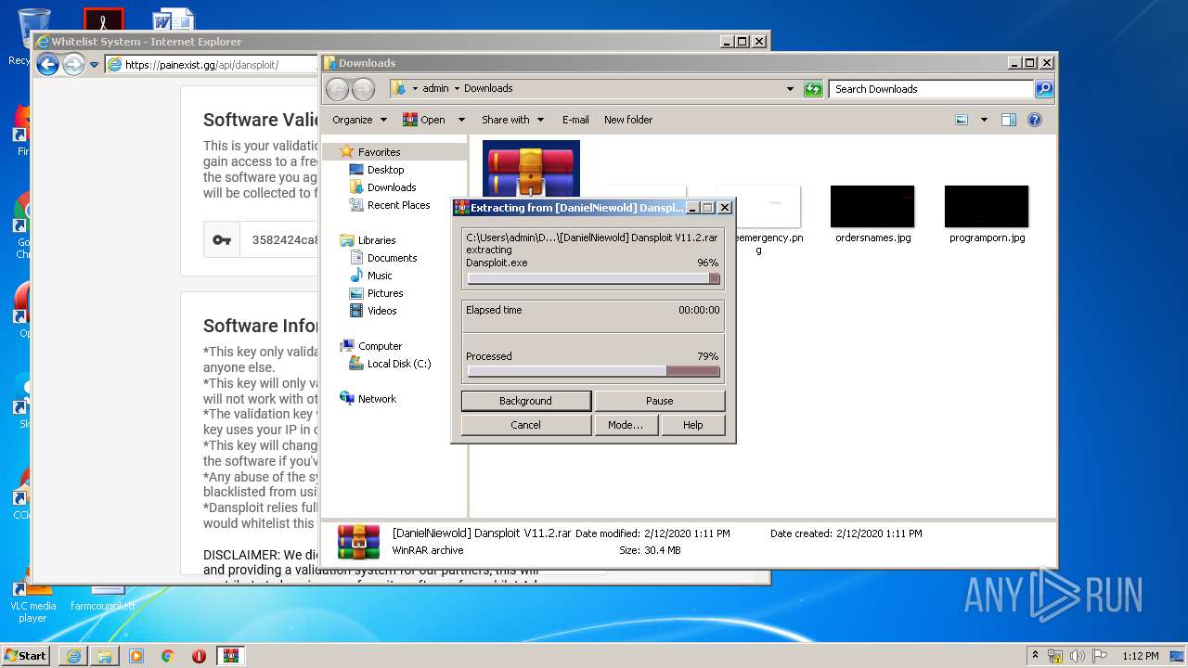Select Favorites in the navigation pane

(379, 152)
